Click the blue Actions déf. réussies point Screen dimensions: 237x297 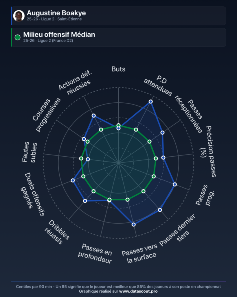(93, 115)
